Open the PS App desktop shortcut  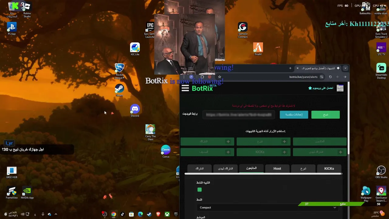pyautogui.click(x=12, y=29)
